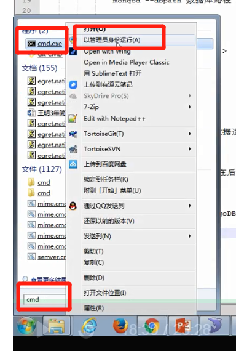236x351 pixels.
Task: Click the TortoiseGit turtle icon
Action: 73,134
